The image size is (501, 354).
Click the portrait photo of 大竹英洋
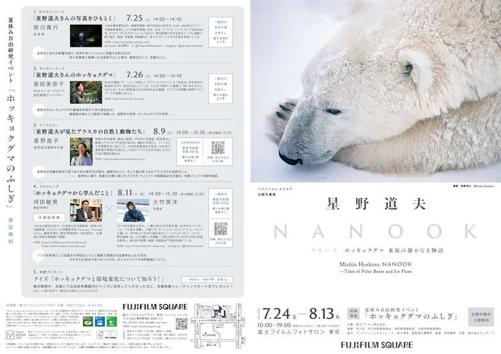(133, 210)
